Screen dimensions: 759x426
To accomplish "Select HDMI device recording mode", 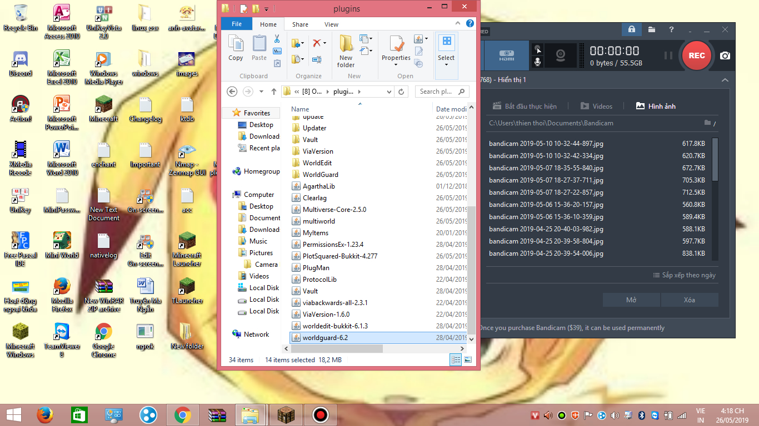I will point(506,55).
